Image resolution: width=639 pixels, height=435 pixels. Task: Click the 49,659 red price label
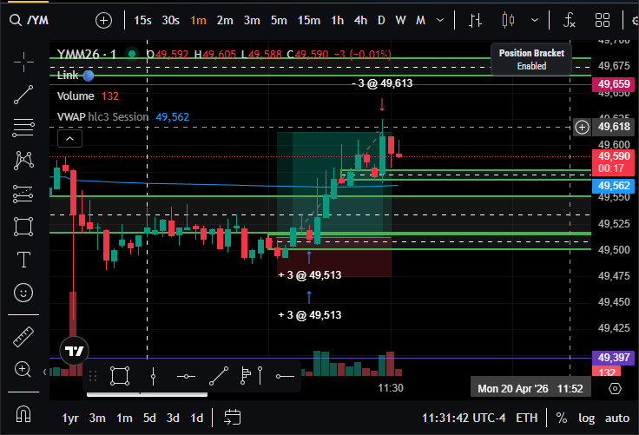[613, 84]
